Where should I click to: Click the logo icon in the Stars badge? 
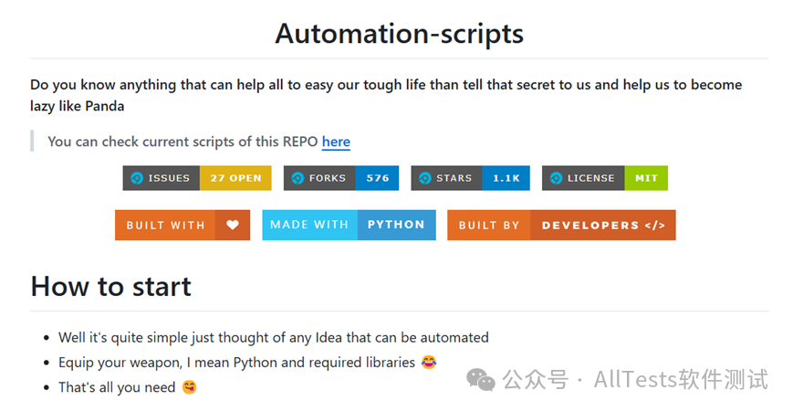point(425,178)
